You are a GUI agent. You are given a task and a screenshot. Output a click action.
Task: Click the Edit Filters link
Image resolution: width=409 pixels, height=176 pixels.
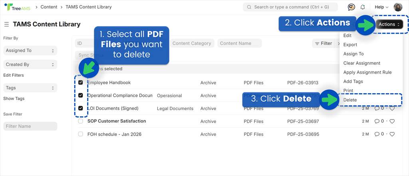pyautogui.click(x=14, y=75)
